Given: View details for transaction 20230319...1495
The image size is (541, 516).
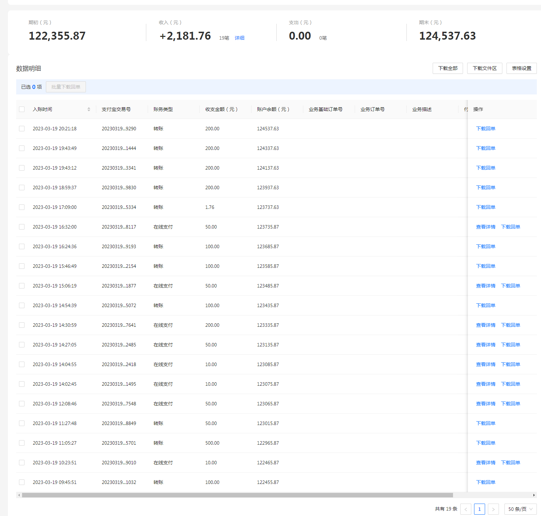Looking at the screenshot, I should click(x=486, y=384).
